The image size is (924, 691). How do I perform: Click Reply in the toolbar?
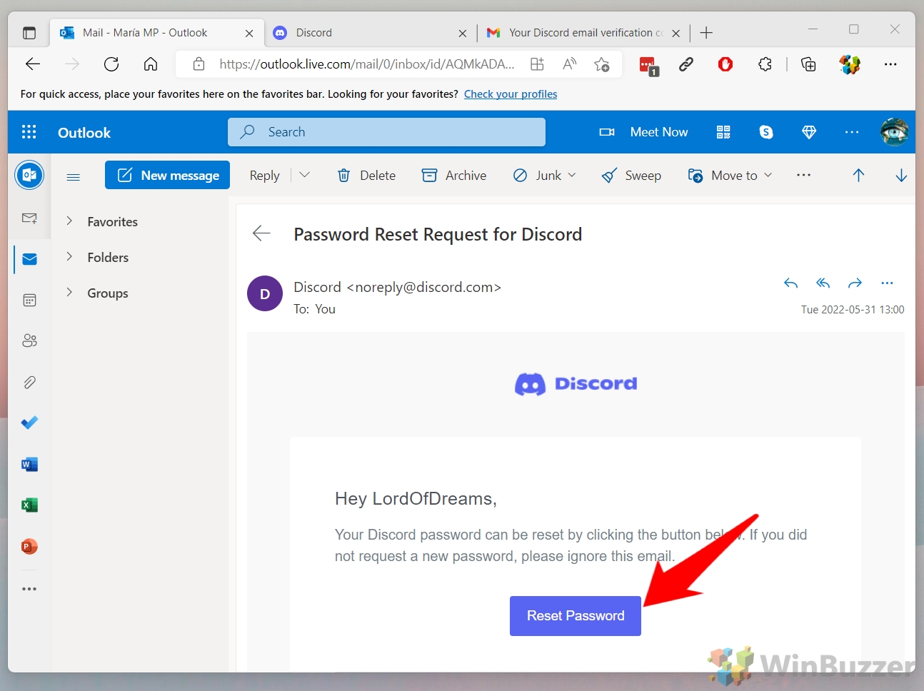pyautogui.click(x=264, y=176)
